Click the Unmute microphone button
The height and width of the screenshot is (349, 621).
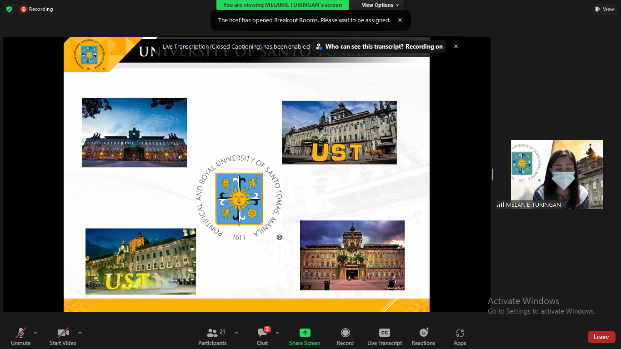point(20,337)
